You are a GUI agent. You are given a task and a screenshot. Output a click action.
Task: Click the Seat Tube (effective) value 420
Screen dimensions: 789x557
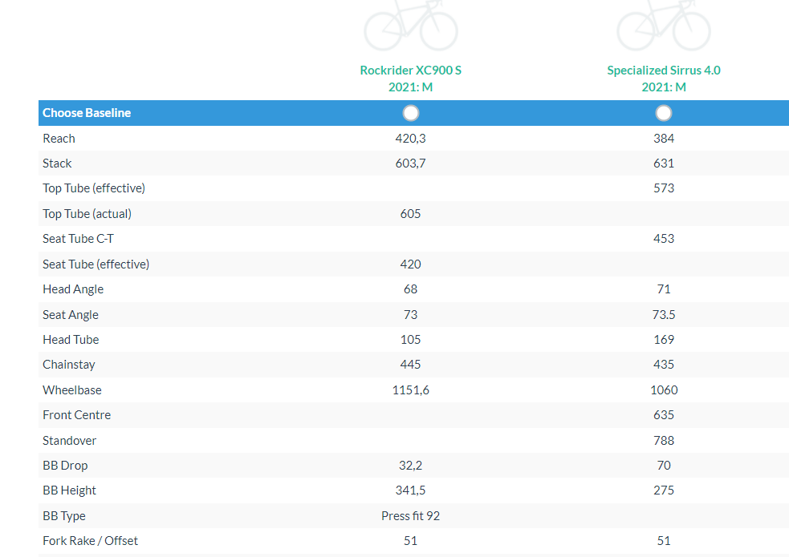point(411,264)
